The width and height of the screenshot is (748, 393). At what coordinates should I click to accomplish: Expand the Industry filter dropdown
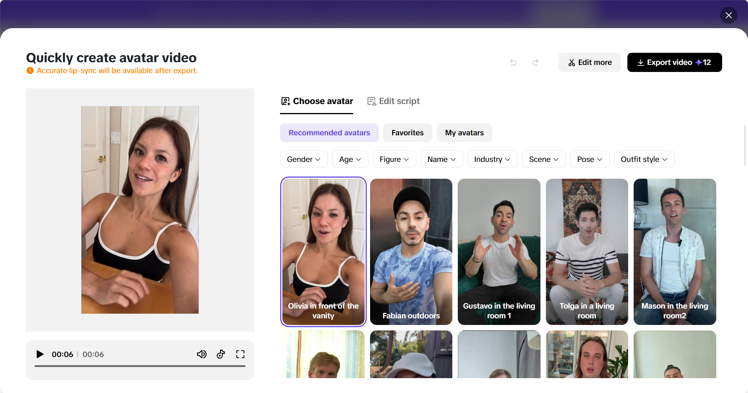(x=493, y=159)
